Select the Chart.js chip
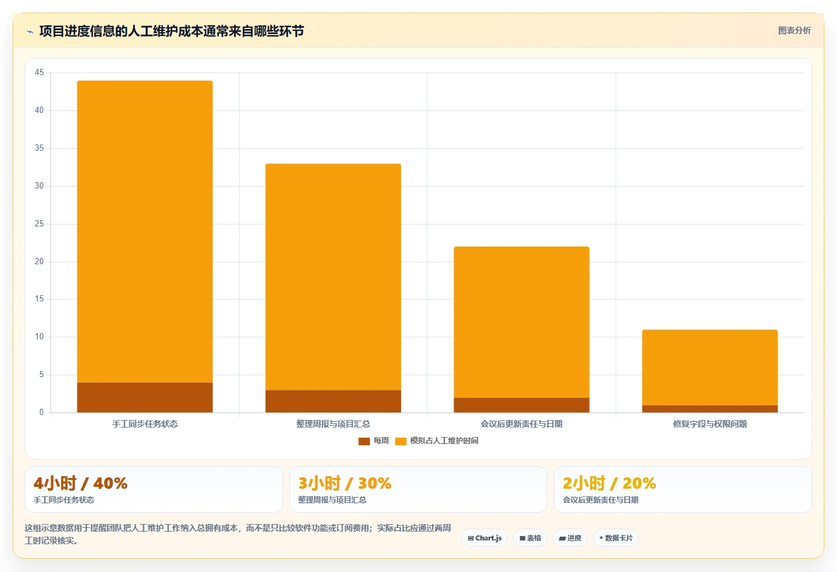 484,538
